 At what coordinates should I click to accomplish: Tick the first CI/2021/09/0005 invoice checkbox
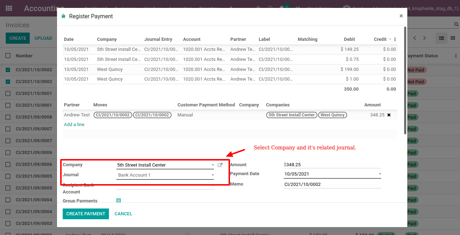tap(8, 176)
